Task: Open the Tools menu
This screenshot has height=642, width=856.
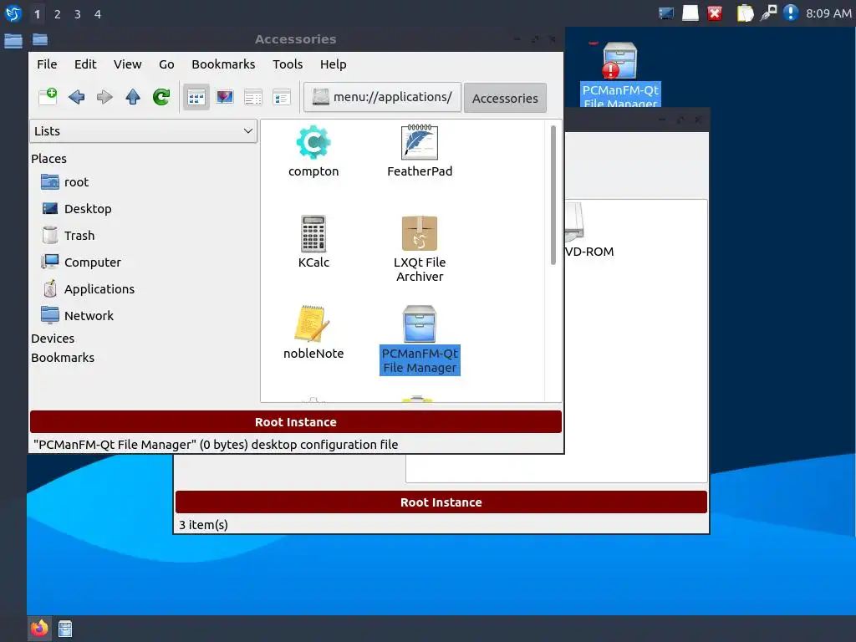Action: (288, 64)
